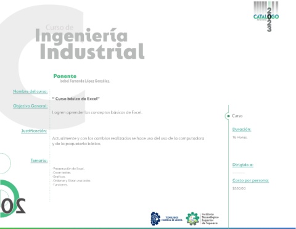The width and height of the screenshot is (296, 229).
Task: Click the Duración link
Action: coord(242,130)
